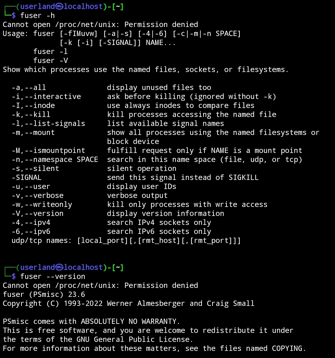Click the "udp/tcp names" line
Viewport: 335px width, 358px height.
[x=126, y=240]
